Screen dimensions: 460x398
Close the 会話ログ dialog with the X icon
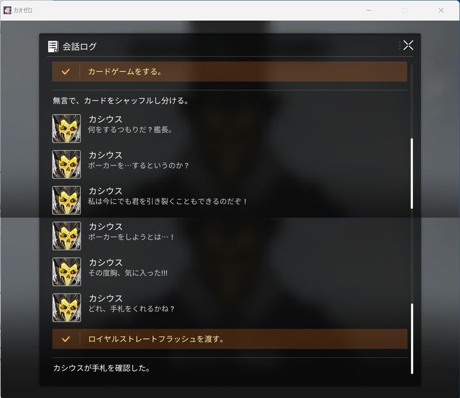point(408,45)
